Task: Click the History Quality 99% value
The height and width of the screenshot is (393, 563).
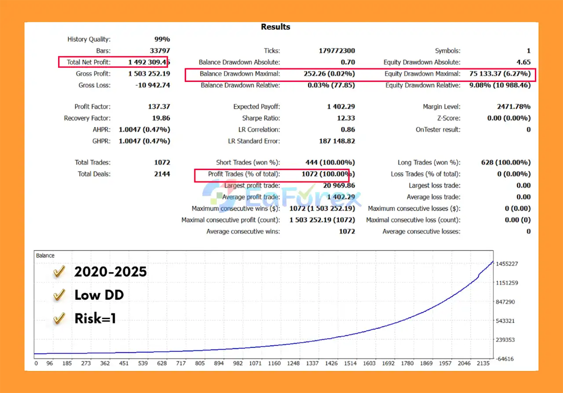Action: tap(162, 39)
